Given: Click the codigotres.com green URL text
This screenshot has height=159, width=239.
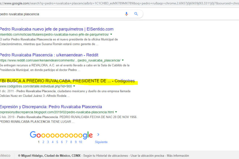Looking at the screenshot, I should coord(36,86).
